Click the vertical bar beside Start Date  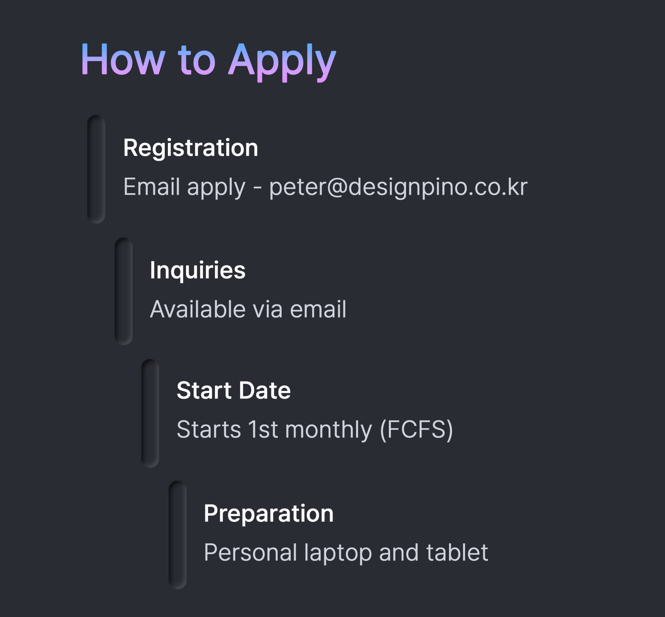click(x=150, y=413)
